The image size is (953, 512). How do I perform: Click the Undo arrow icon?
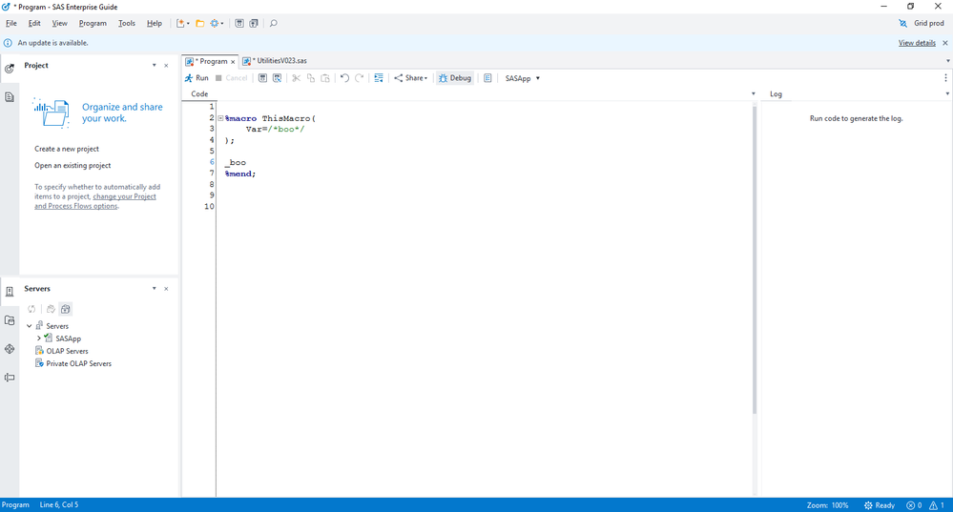pos(344,78)
